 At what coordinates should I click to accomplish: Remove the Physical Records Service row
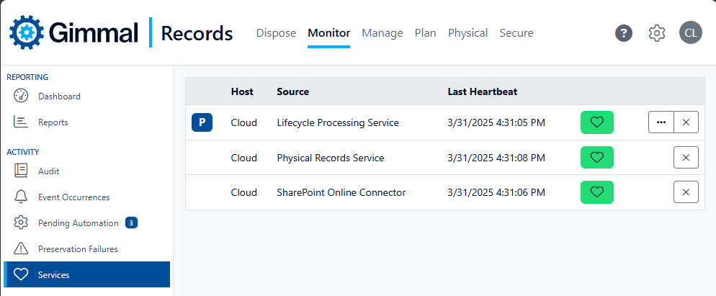[x=686, y=158]
